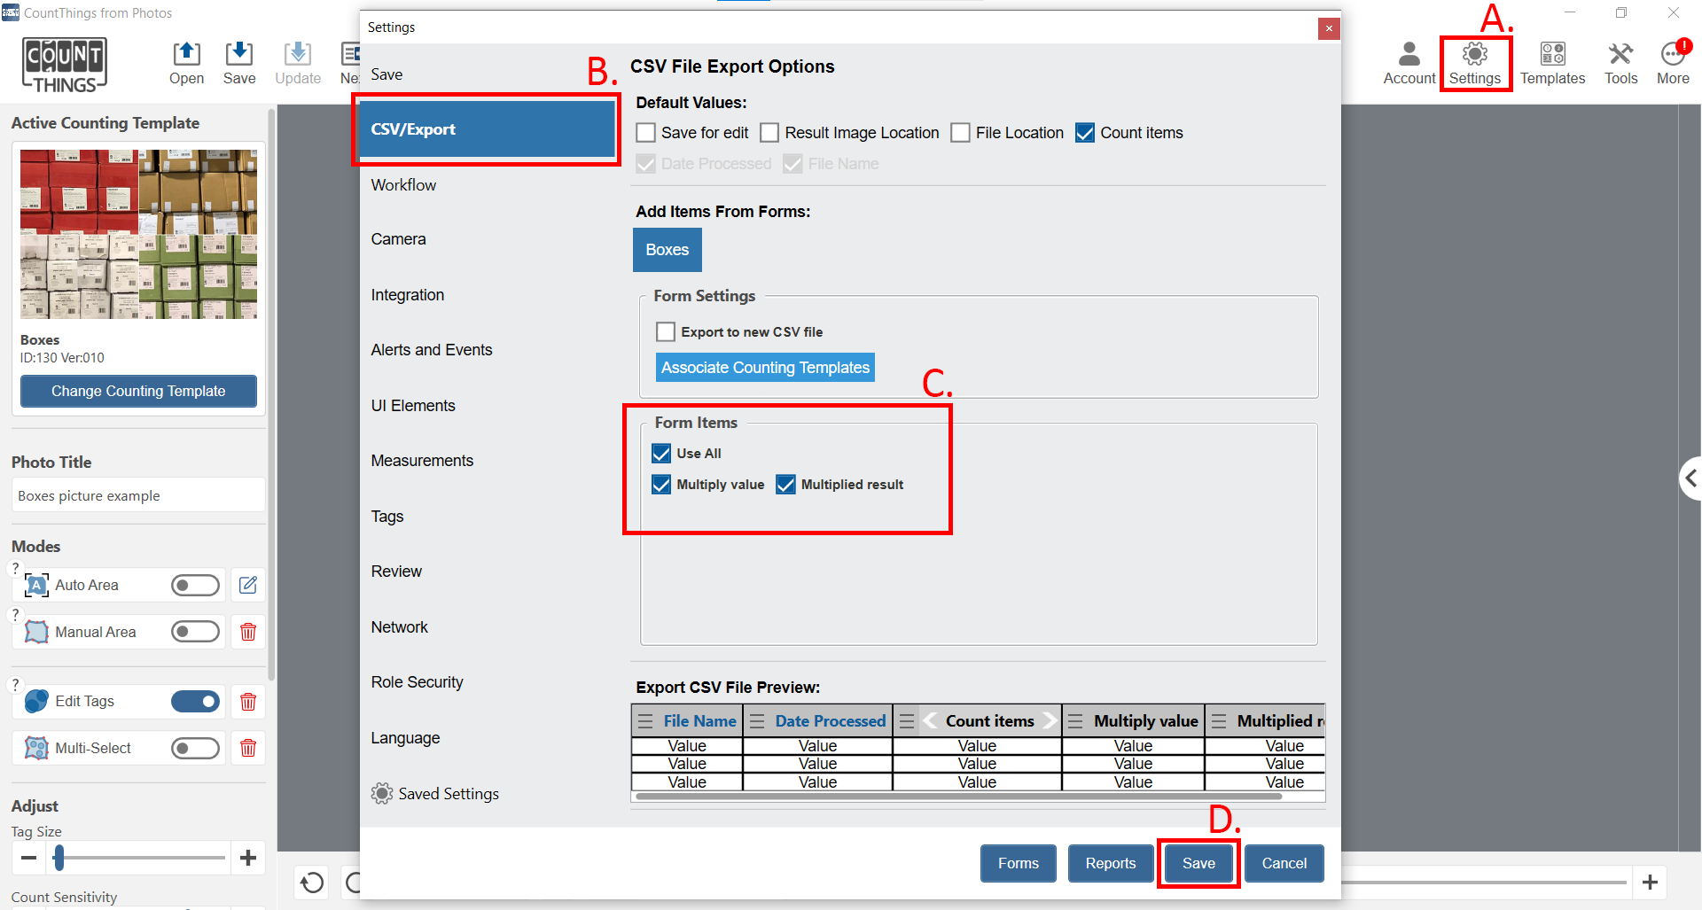
Task: Click the Saved Settings gear icon
Action: click(x=382, y=794)
